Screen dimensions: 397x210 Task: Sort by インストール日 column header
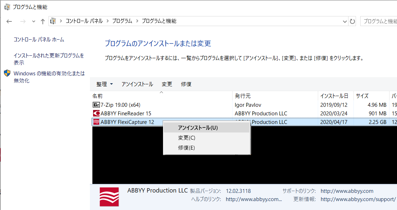pyautogui.click(x=336, y=96)
